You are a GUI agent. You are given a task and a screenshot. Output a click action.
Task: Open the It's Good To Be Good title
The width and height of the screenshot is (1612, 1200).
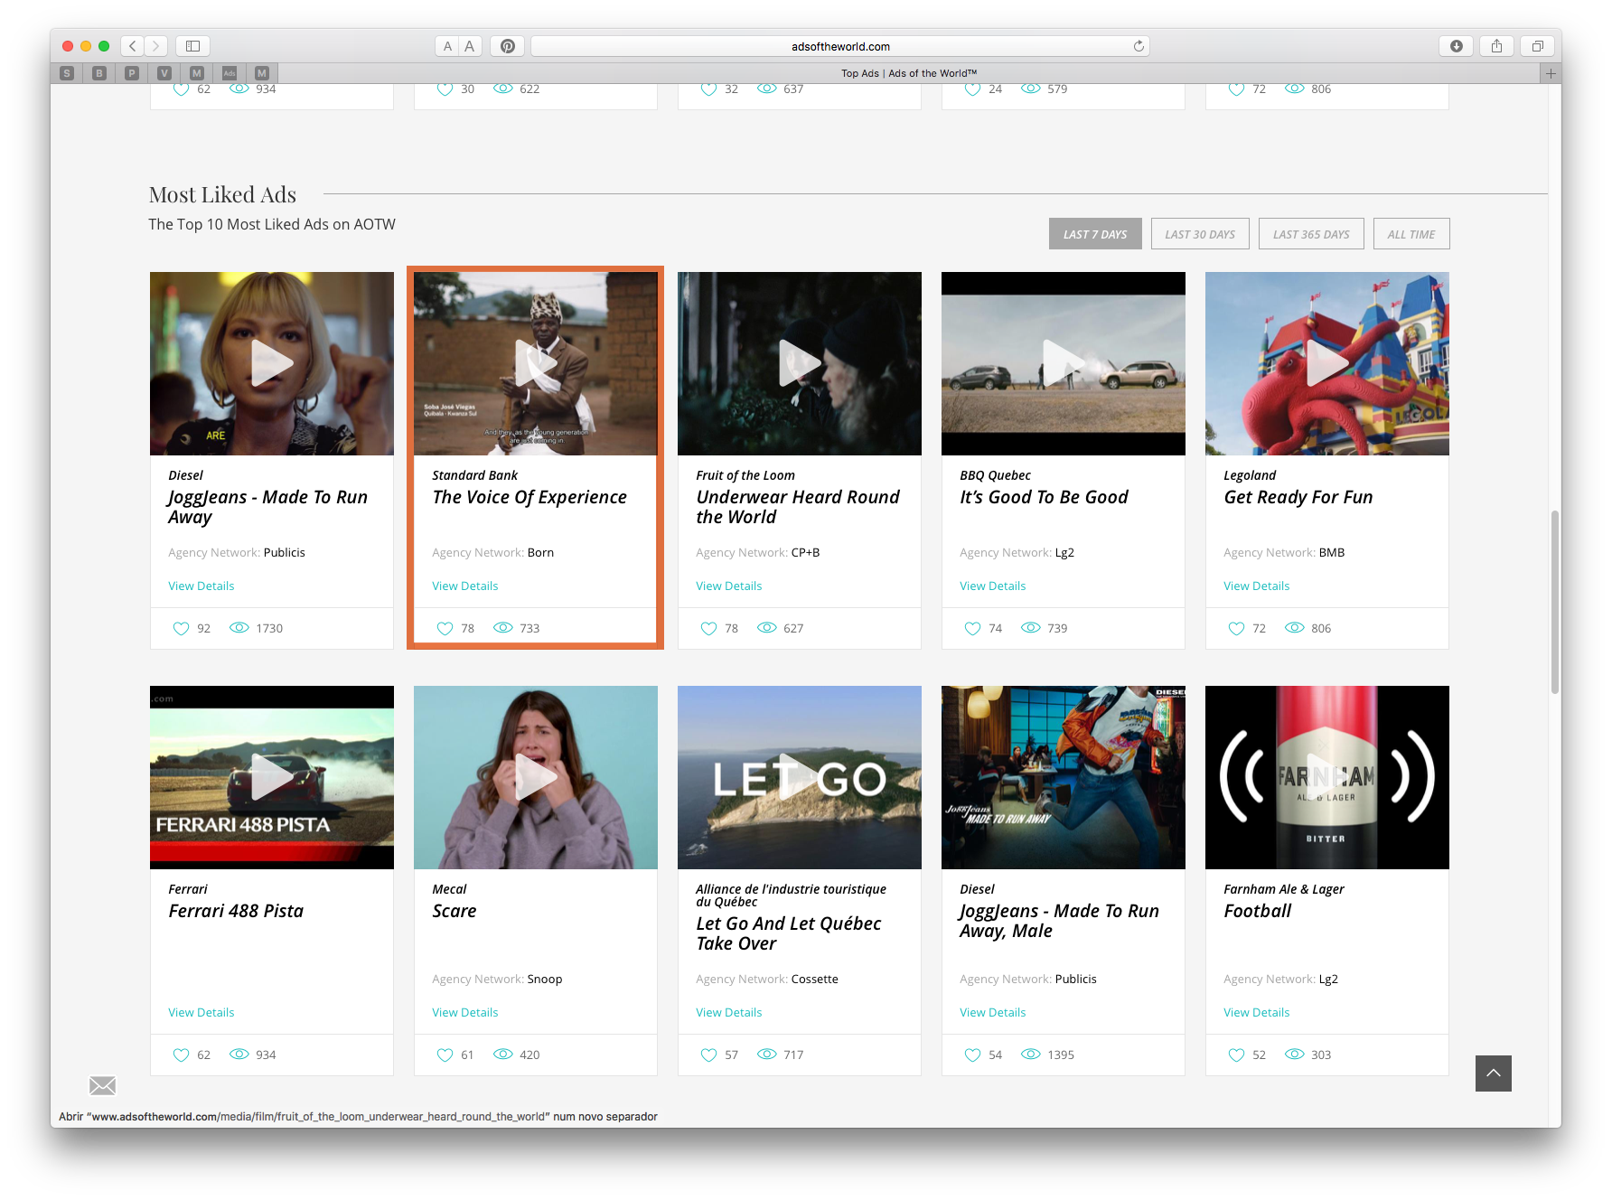coord(1044,497)
